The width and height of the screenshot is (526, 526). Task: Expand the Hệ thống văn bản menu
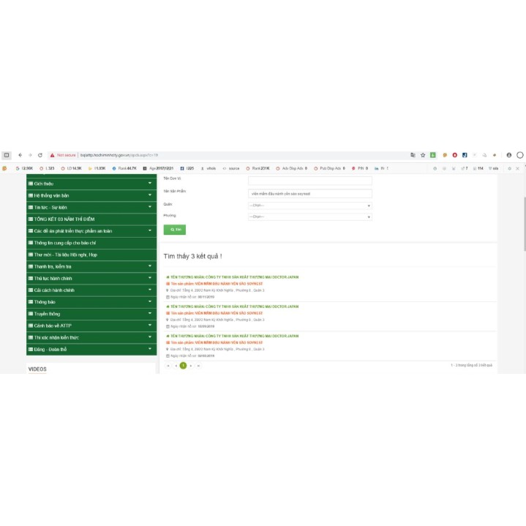coord(91,195)
